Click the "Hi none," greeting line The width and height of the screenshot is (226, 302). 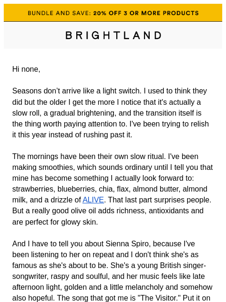pos(26,69)
